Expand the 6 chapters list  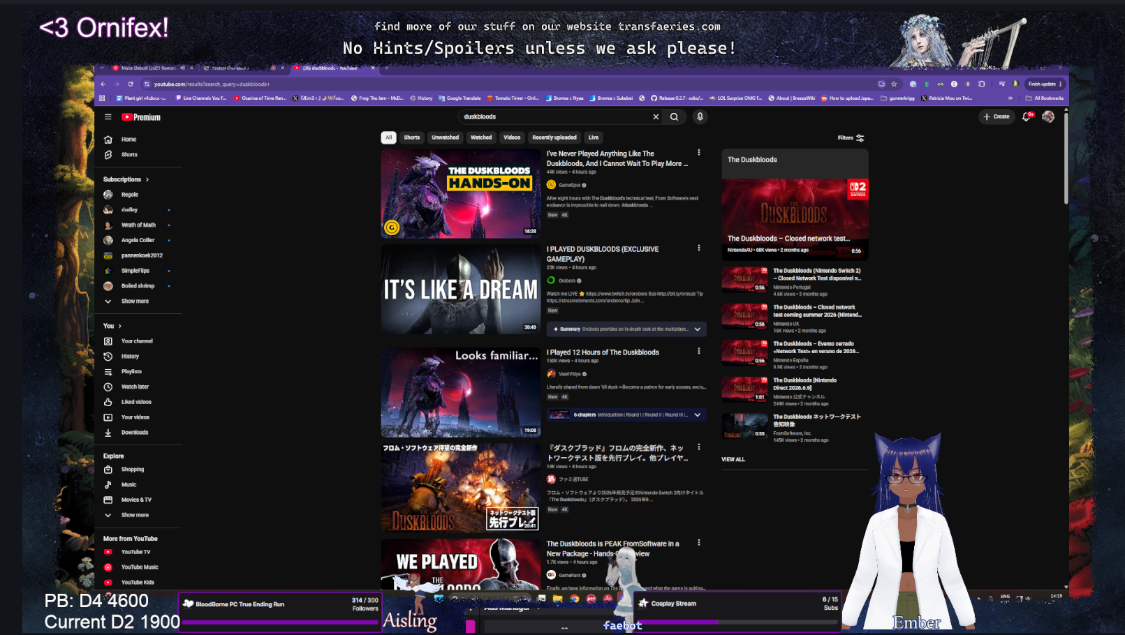click(626, 415)
